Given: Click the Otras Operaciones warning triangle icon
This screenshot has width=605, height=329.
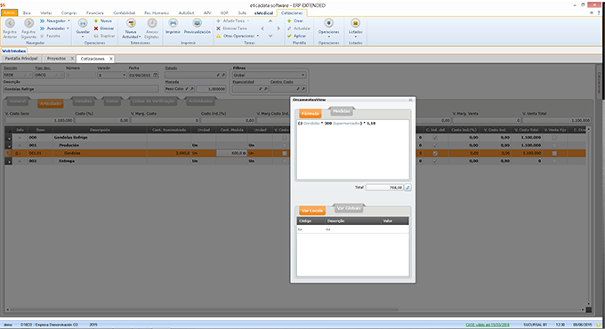Looking at the screenshot, I should click(218, 36).
